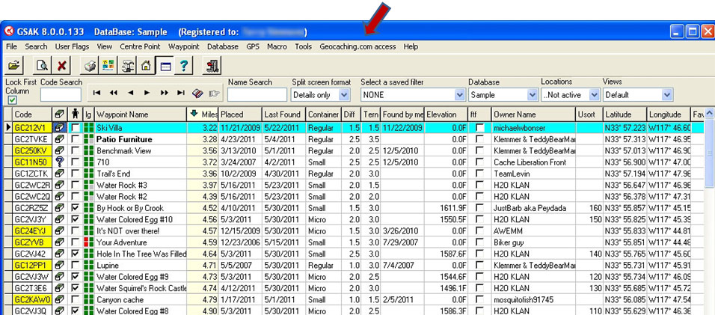Viewport: 715px width, 315px height.
Task: Open the User Flags menu
Action: coord(72,46)
